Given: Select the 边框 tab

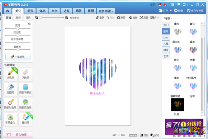Looking at the screenshot, I should [x=67, y=11].
